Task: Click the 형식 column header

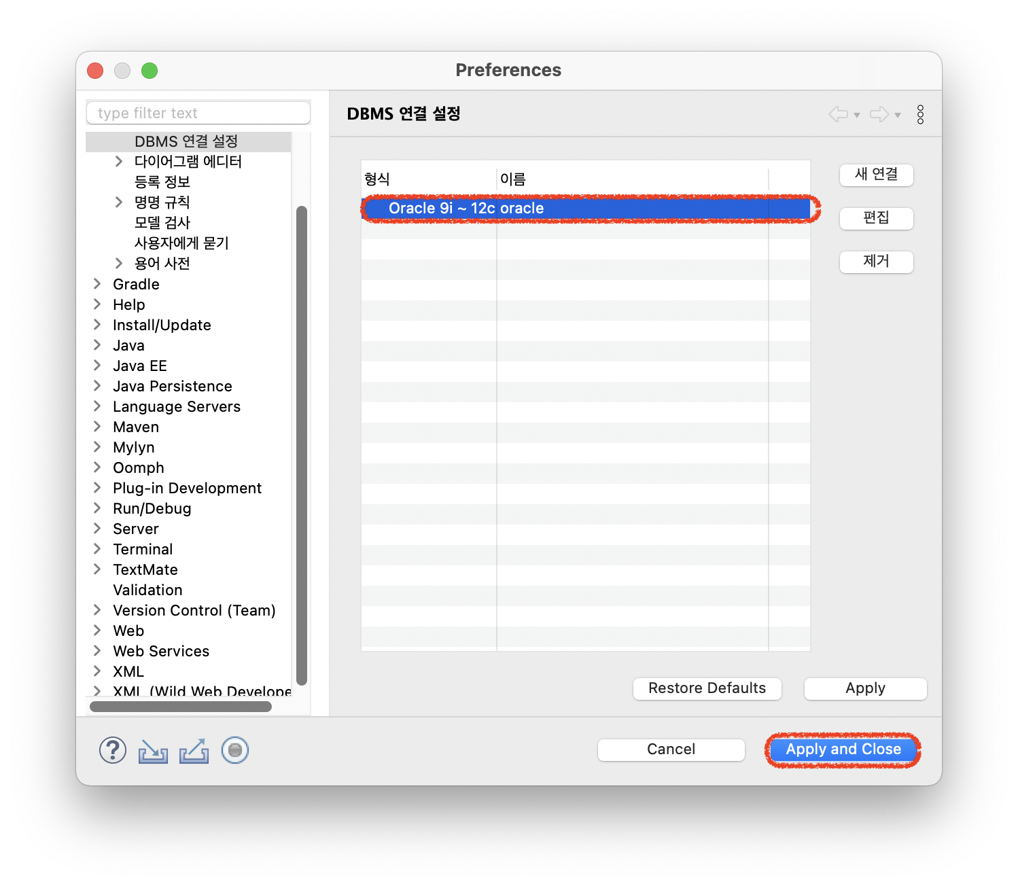Action: pos(429,179)
